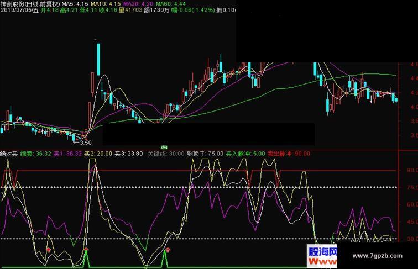Click the turnover value 额1730万

(156, 10)
